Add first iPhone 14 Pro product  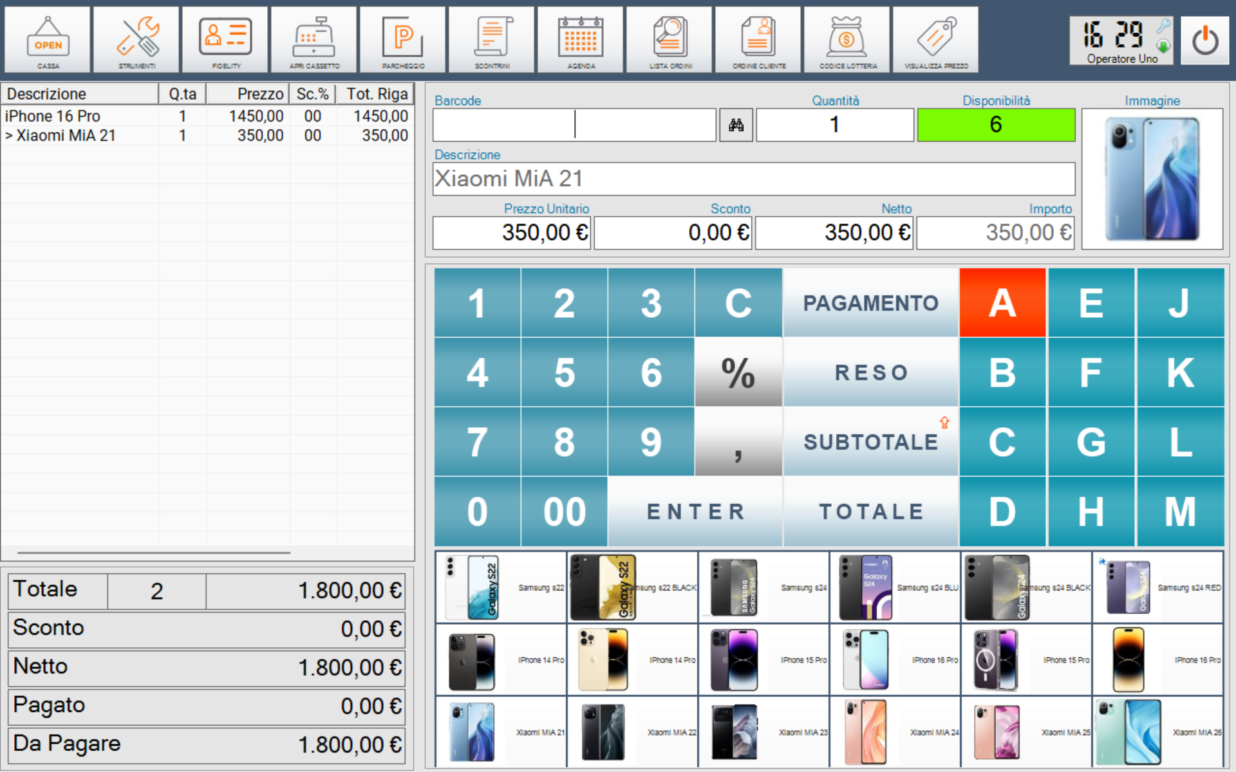click(x=501, y=659)
